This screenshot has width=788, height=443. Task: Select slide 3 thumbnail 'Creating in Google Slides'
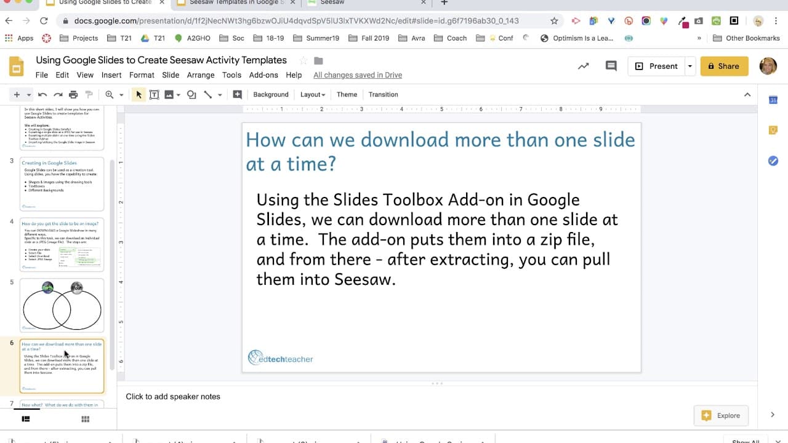tap(62, 183)
